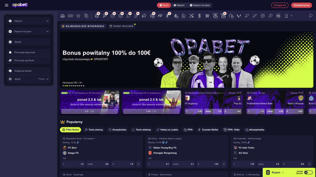Select boxing glove icon in sports bar
316x177 pixels.
[x=270, y=16]
